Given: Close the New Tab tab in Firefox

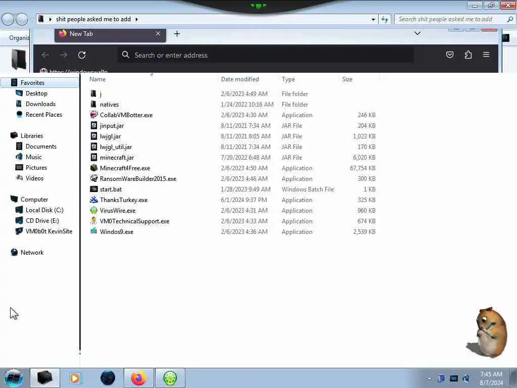Looking at the screenshot, I should 158,33.
